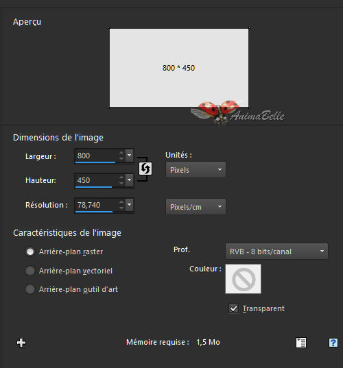Open the presets list icon

click(x=301, y=343)
